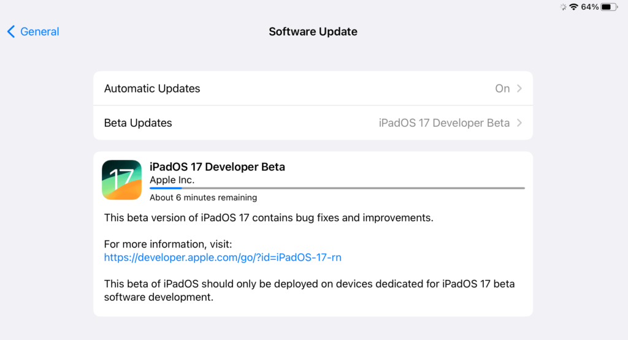
Task: Open the Beta Updates row
Action: click(x=313, y=123)
